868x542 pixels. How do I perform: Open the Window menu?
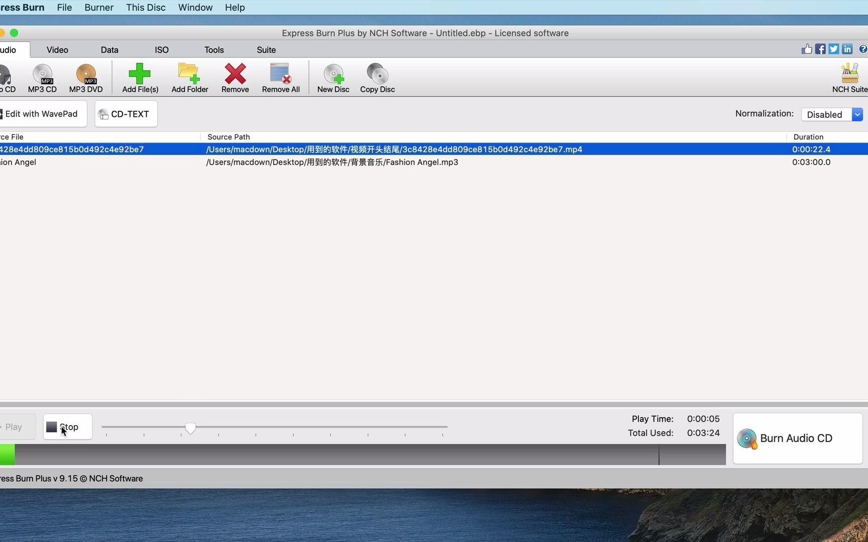point(195,8)
